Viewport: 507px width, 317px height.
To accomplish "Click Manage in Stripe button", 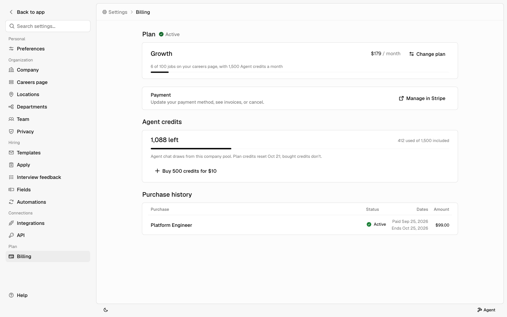I will pos(422,98).
